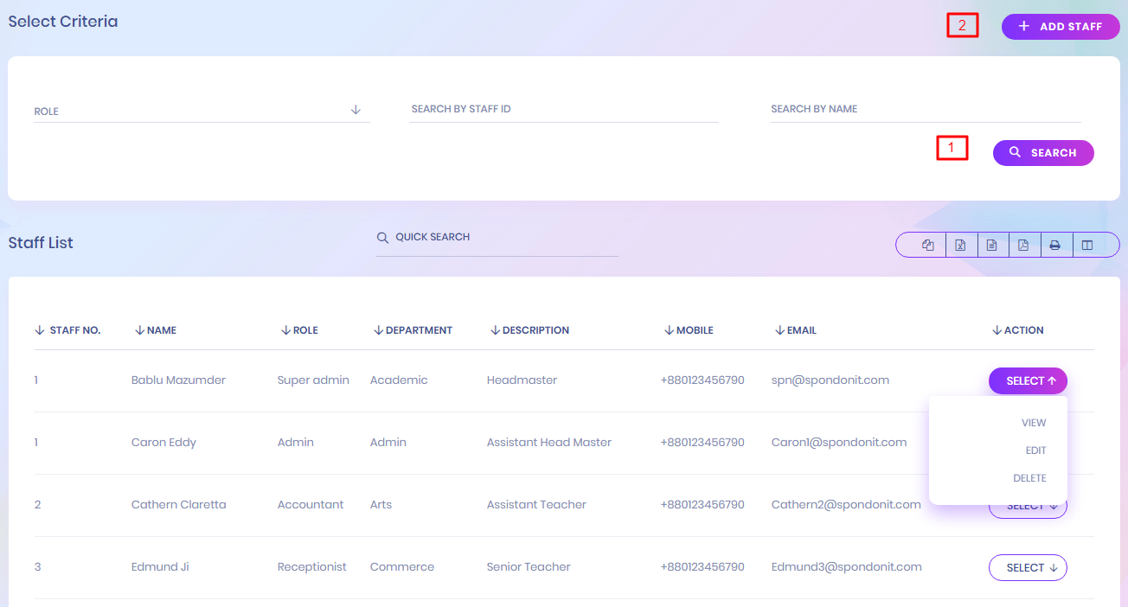1128x607 pixels.
Task: Export staff list as PDF
Action: pyautogui.click(x=1023, y=246)
